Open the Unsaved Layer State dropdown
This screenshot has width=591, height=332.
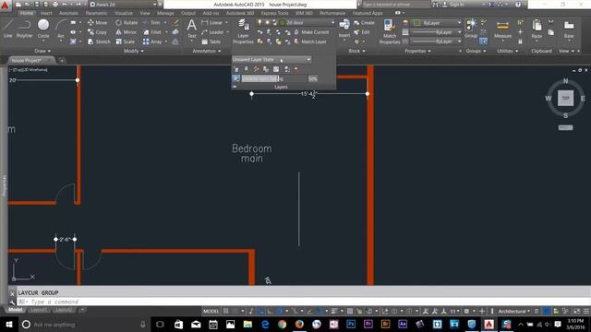[x=271, y=59]
